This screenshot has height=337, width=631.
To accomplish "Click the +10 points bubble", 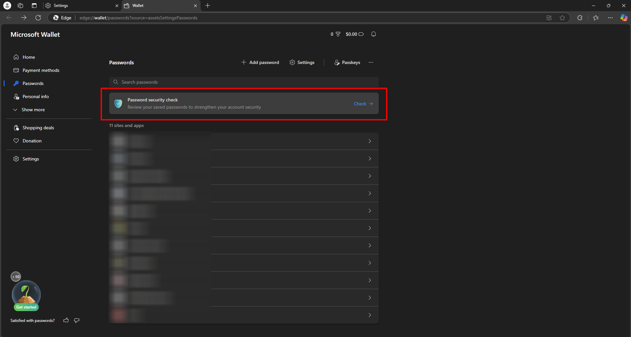I will click(16, 277).
